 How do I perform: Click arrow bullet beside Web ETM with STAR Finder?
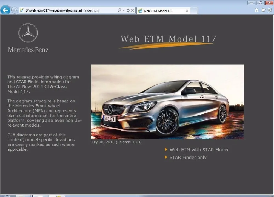pyautogui.click(x=166, y=149)
